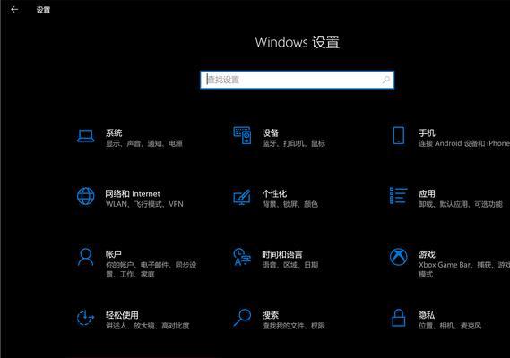The width and height of the screenshot is (510, 358).
Task: Open the 系统 settings label
Action: click(114, 132)
